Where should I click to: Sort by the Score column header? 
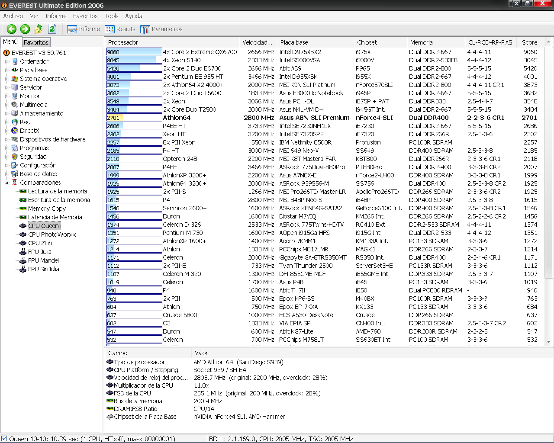[530, 42]
